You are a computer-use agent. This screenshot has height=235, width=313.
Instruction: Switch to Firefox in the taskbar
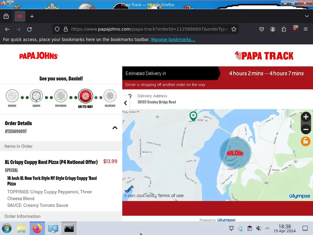coord(37,228)
